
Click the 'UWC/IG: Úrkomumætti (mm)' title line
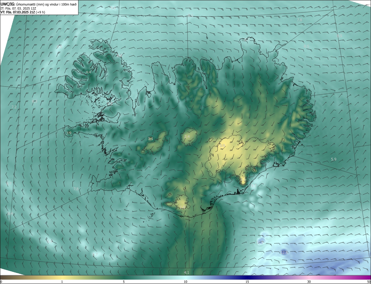39,4
